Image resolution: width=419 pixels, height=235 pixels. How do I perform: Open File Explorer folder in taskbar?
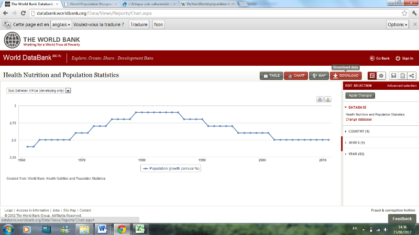84,229
